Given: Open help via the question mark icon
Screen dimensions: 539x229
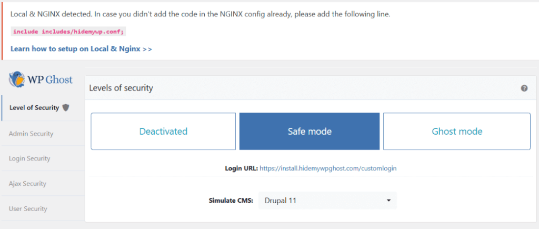Looking at the screenshot, I should coord(524,88).
